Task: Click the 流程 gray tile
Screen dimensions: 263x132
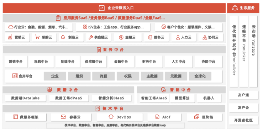Action: pyautogui.click(x=104, y=76)
